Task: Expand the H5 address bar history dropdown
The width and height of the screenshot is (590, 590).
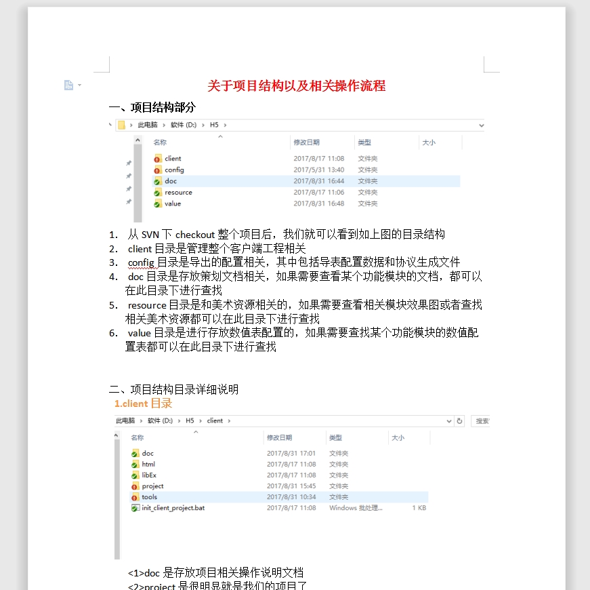Action: tap(481, 125)
